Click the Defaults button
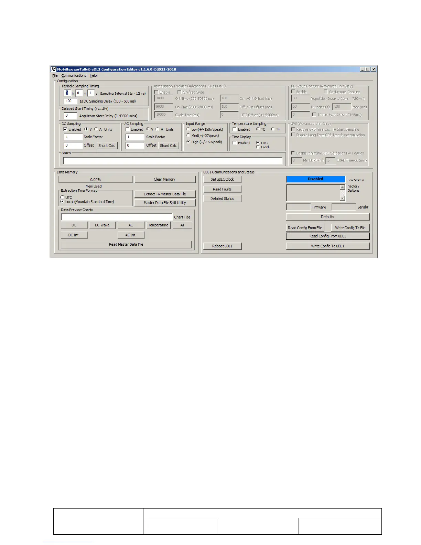This screenshot has width=421, height=545. pos(328,217)
